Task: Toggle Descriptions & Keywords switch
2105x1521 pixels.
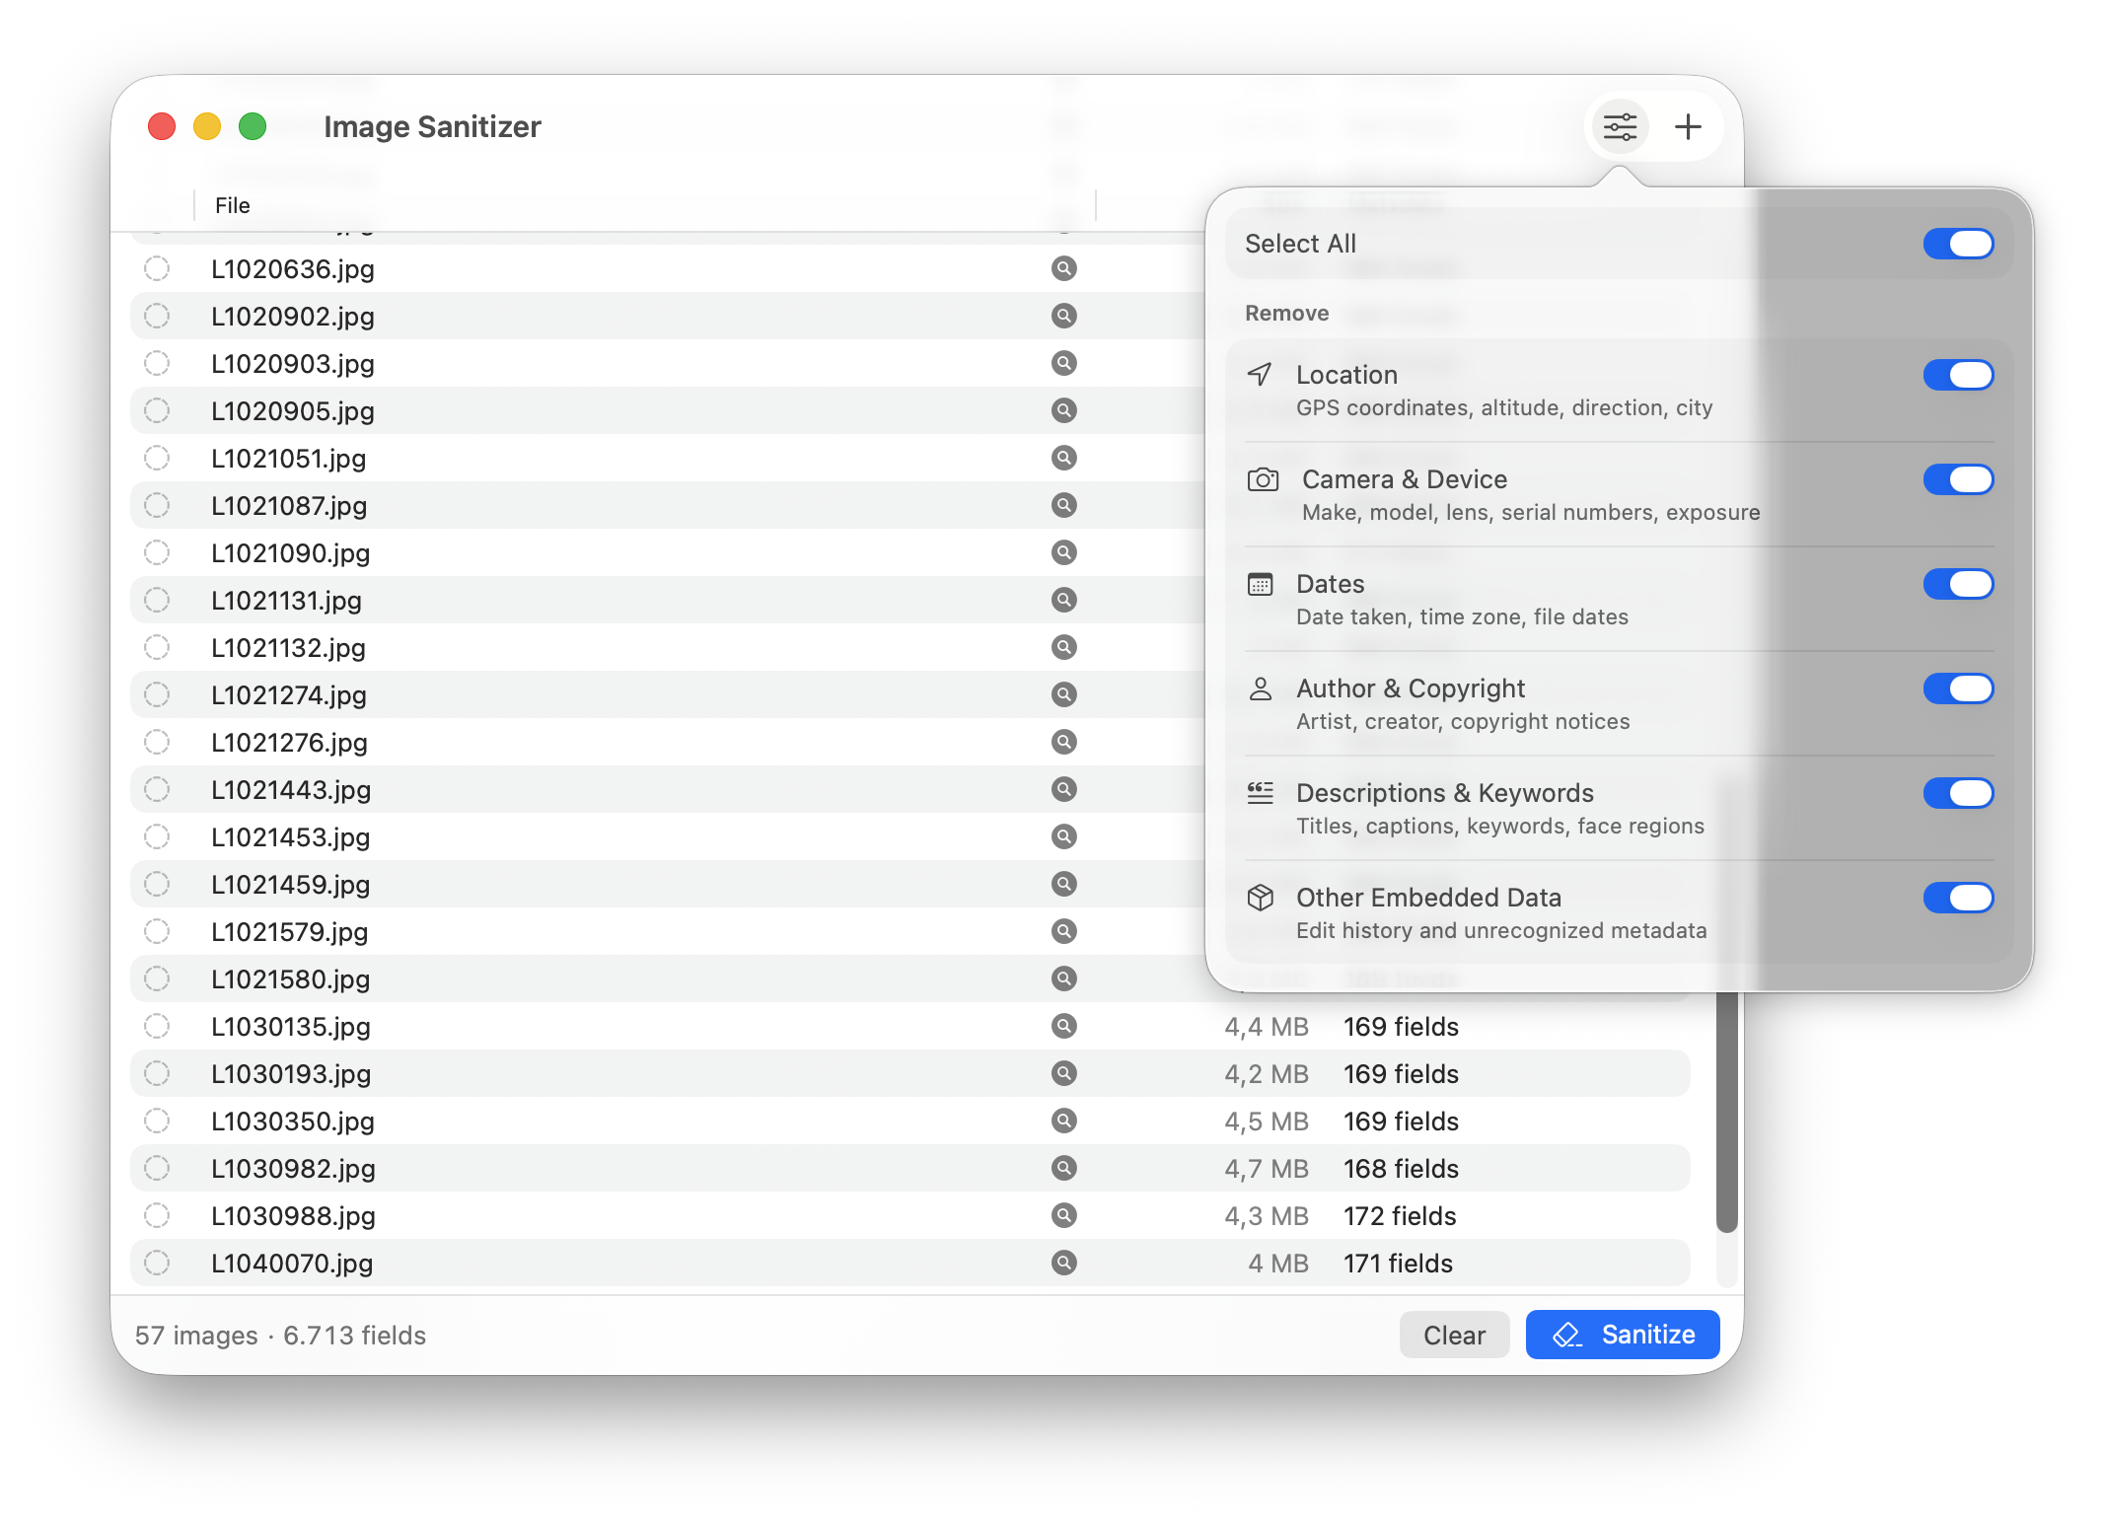Action: 1958,793
